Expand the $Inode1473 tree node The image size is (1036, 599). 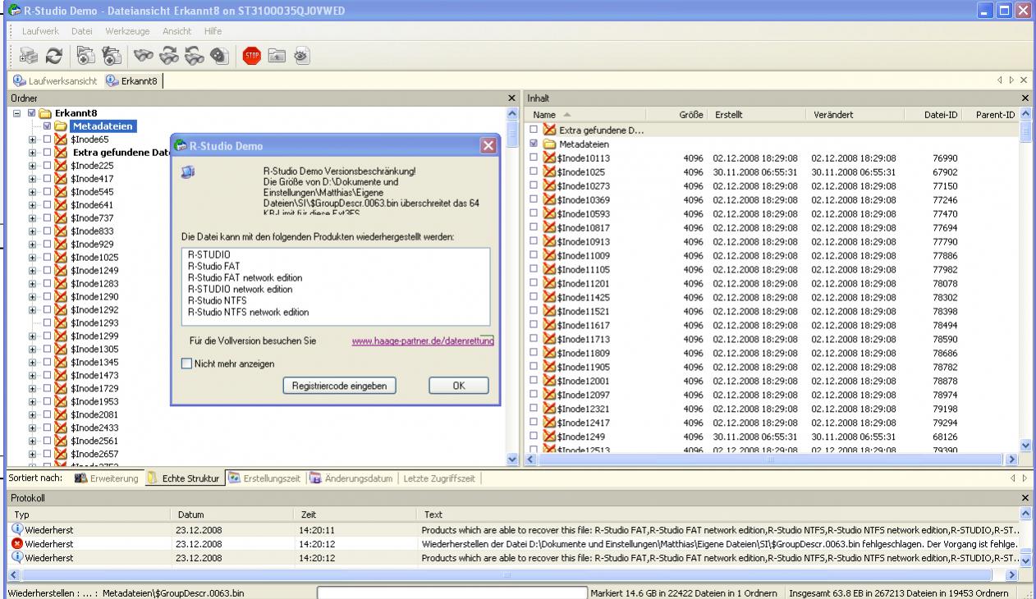click(x=33, y=375)
